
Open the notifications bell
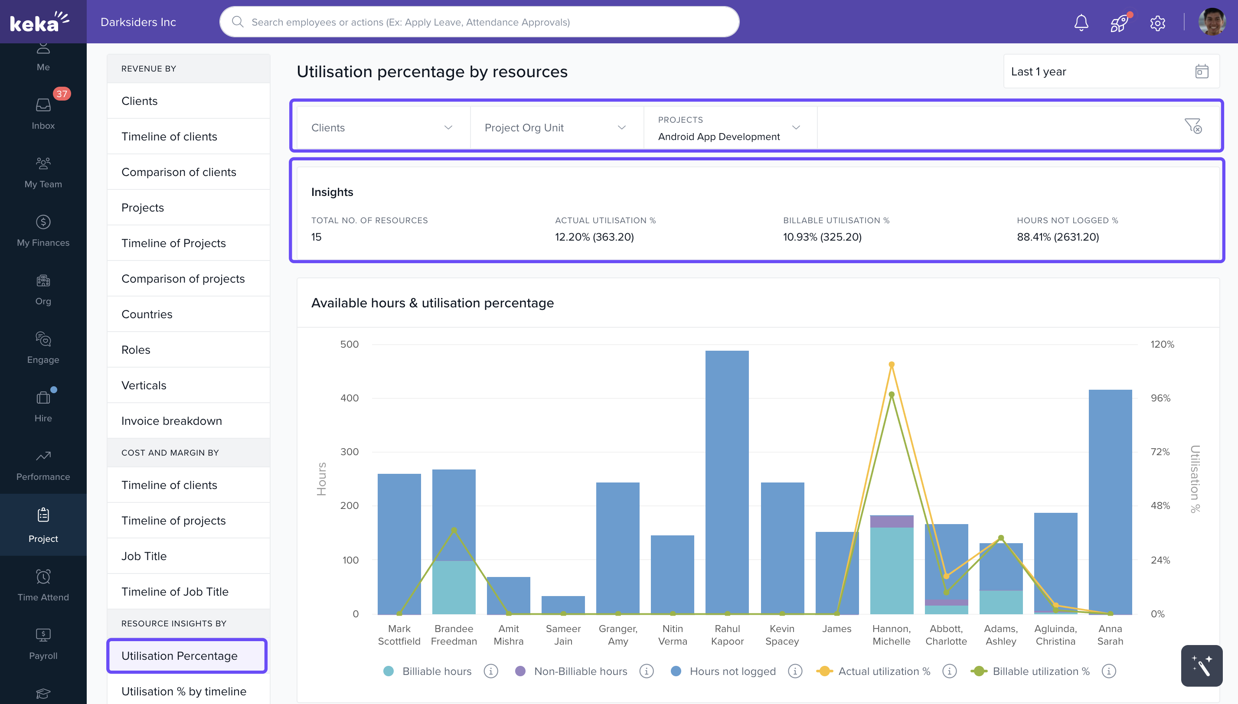[x=1081, y=22]
